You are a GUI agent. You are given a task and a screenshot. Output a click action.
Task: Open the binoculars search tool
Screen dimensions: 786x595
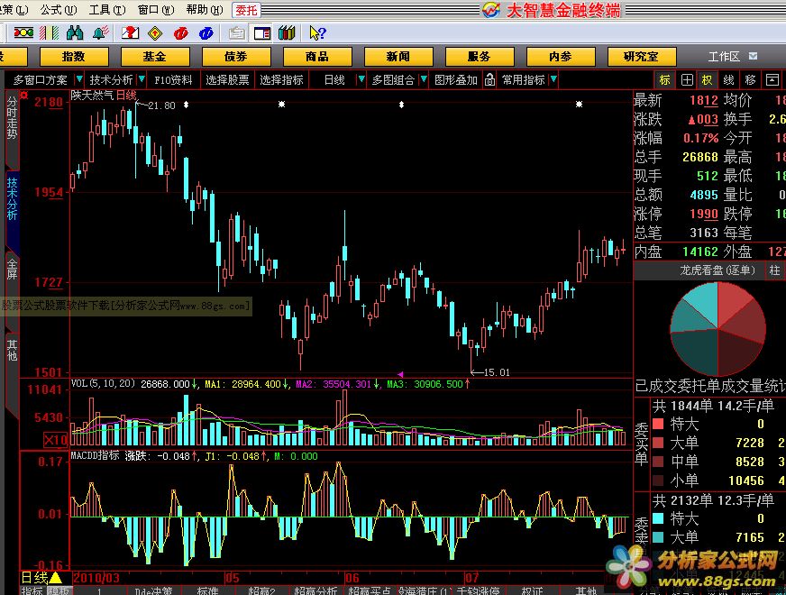75,33
